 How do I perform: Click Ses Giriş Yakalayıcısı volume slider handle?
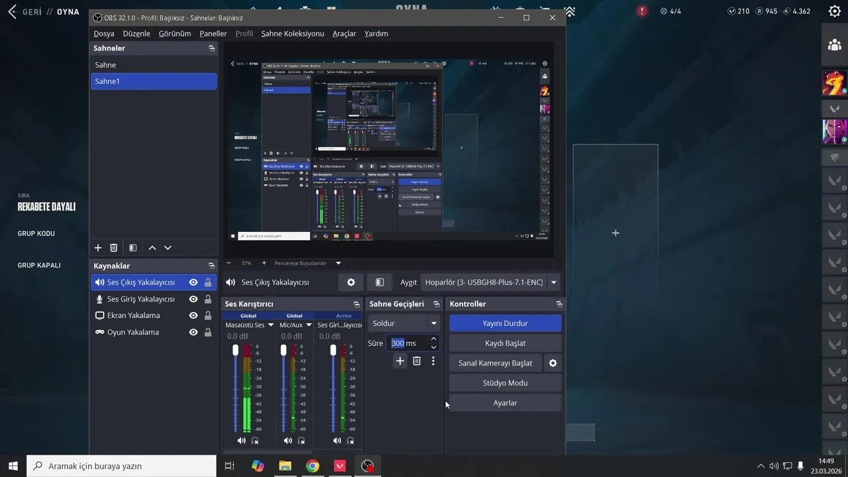click(x=333, y=350)
